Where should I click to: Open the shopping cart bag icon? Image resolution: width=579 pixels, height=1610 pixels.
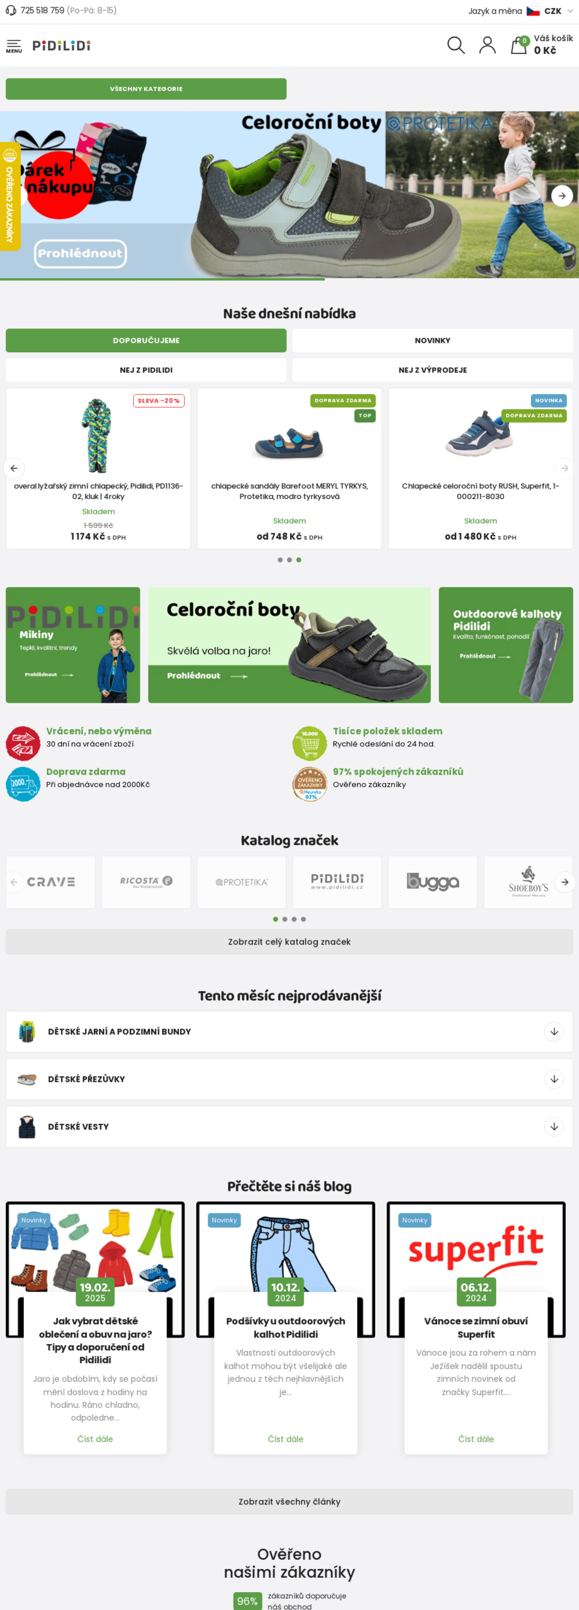(519, 45)
